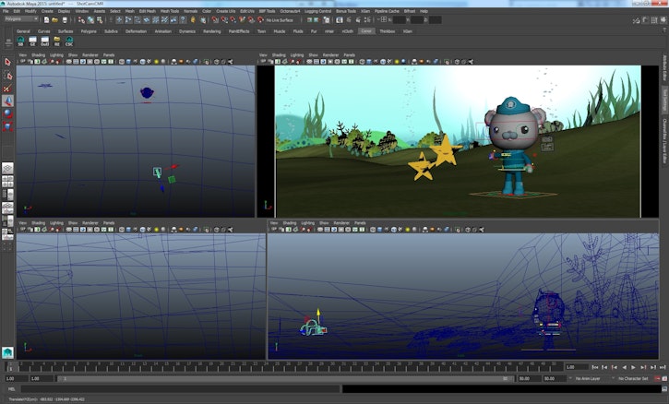Click the single perspective layout icon
Image resolution: width=669 pixels, height=404 pixels.
click(7, 169)
